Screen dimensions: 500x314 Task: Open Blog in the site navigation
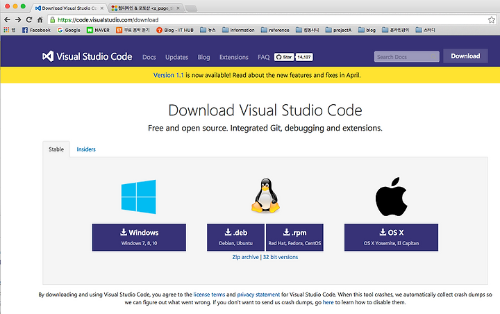tap(203, 57)
